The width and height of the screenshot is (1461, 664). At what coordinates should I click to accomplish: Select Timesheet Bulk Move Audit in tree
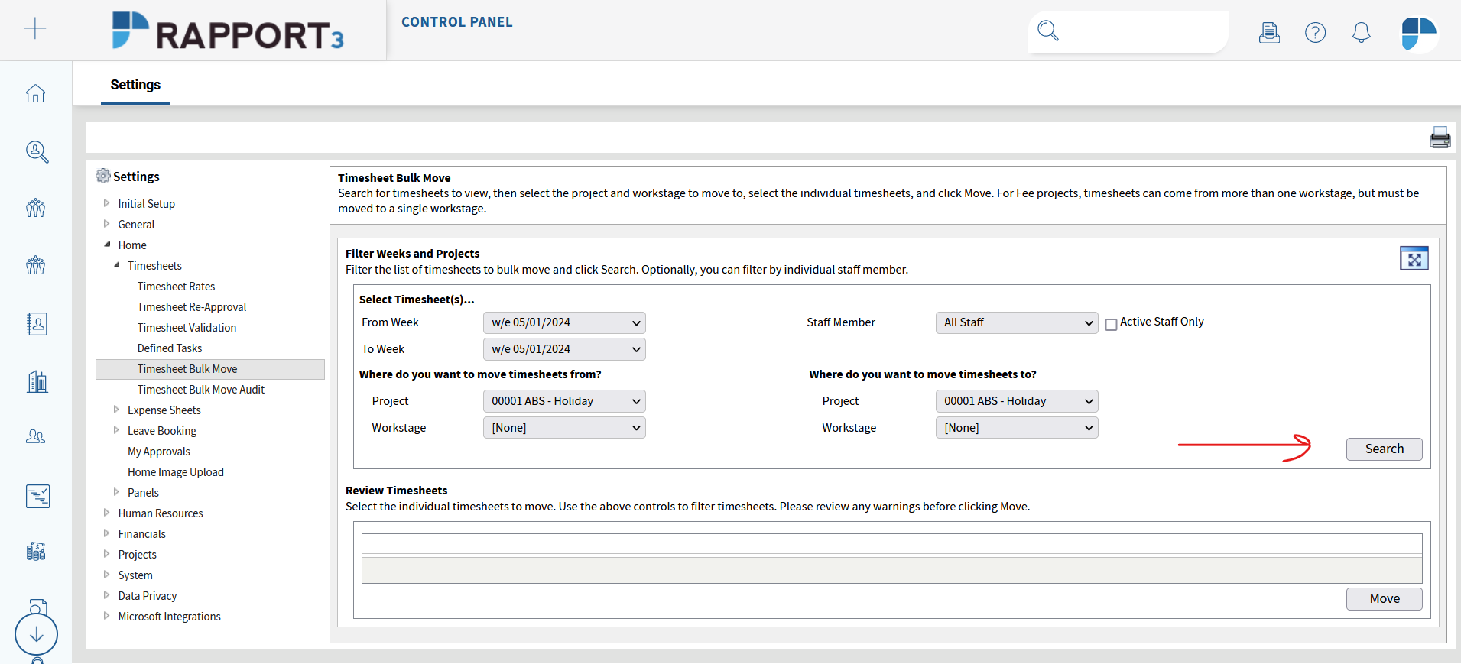click(x=201, y=390)
